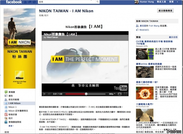Click the 塗鴉牆進階版 blue icon
183x134 pixels.
6,122
